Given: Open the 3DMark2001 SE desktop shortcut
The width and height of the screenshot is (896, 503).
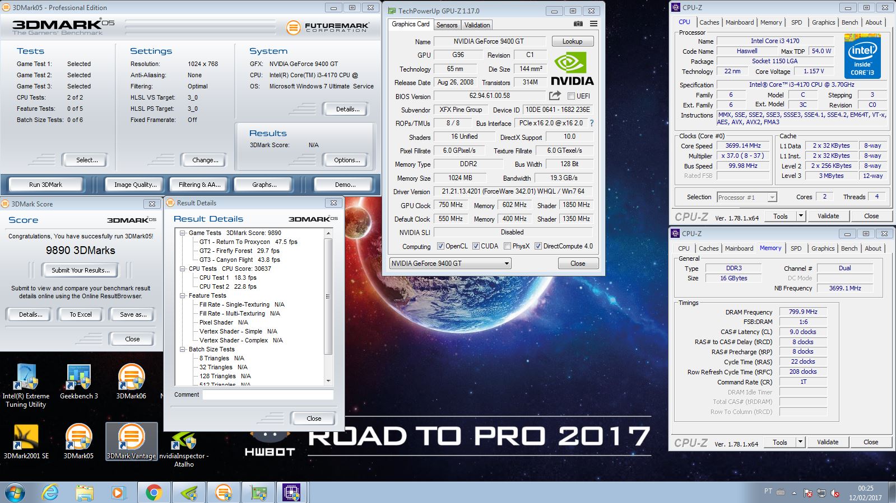Looking at the screenshot, I should pyautogui.click(x=26, y=441).
